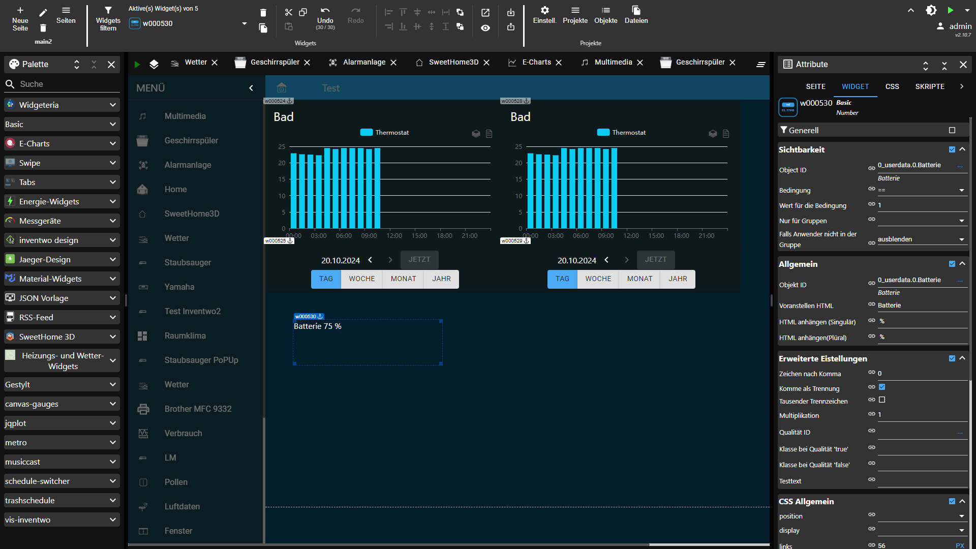Toggle the Sichtbarkeit section checkbox
Viewport: 976px width, 549px height.
pyautogui.click(x=952, y=149)
